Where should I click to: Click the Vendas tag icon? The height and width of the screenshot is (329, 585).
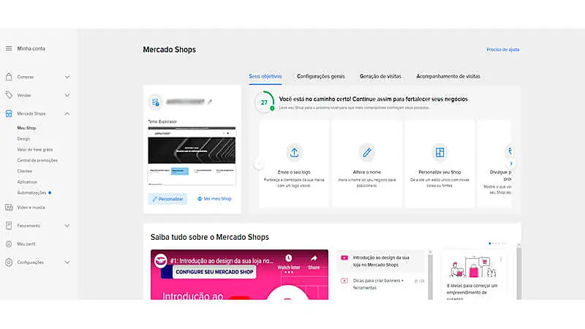[9, 95]
